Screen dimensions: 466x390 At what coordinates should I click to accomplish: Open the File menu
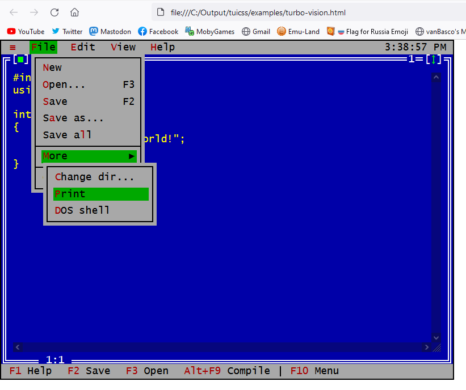(43, 47)
